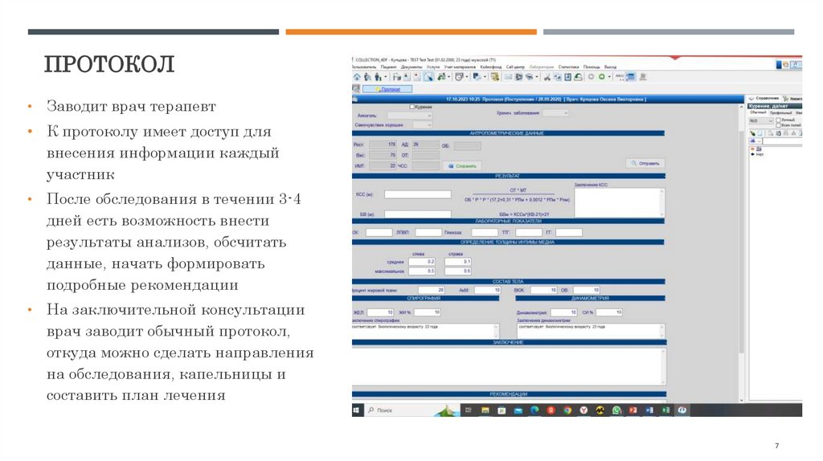Click the icon left of Протокол tab
Screen dimensions: 823x461
pyautogui.click(x=356, y=88)
